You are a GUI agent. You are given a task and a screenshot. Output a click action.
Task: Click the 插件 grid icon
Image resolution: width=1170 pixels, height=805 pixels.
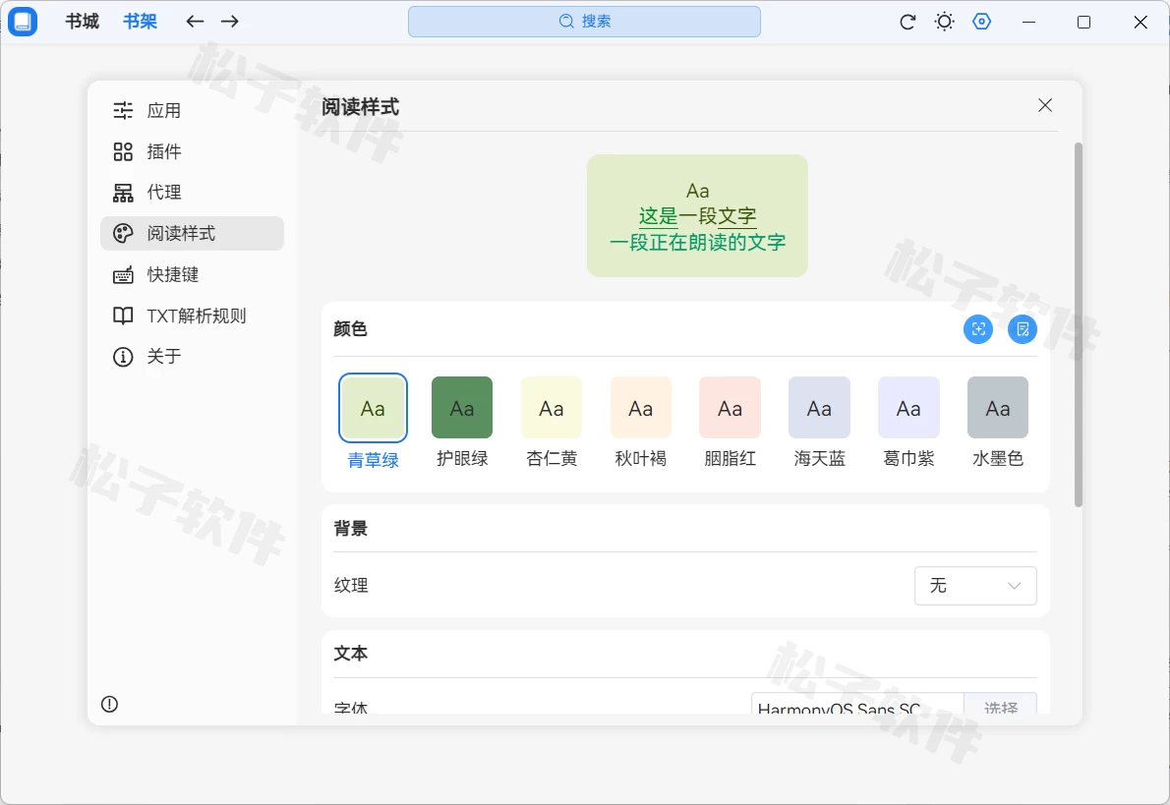pyautogui.click(x=123, y=151)
